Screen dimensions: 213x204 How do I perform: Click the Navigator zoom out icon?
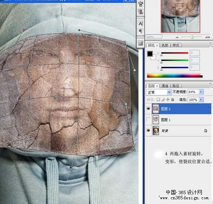click(x=177, y=37)
